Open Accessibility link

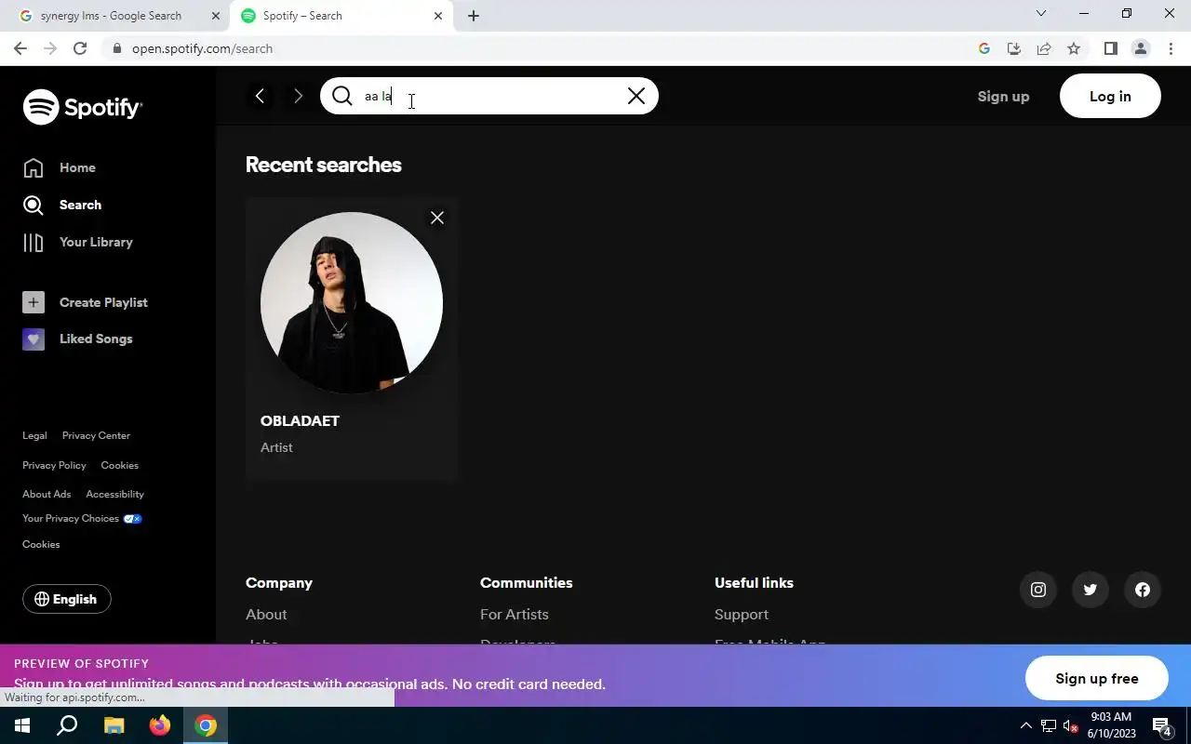114,494
